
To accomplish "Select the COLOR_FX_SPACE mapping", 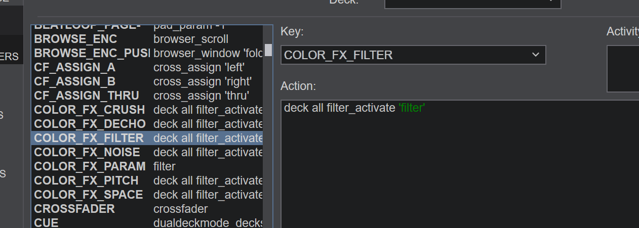I will [x=147, y=195].
